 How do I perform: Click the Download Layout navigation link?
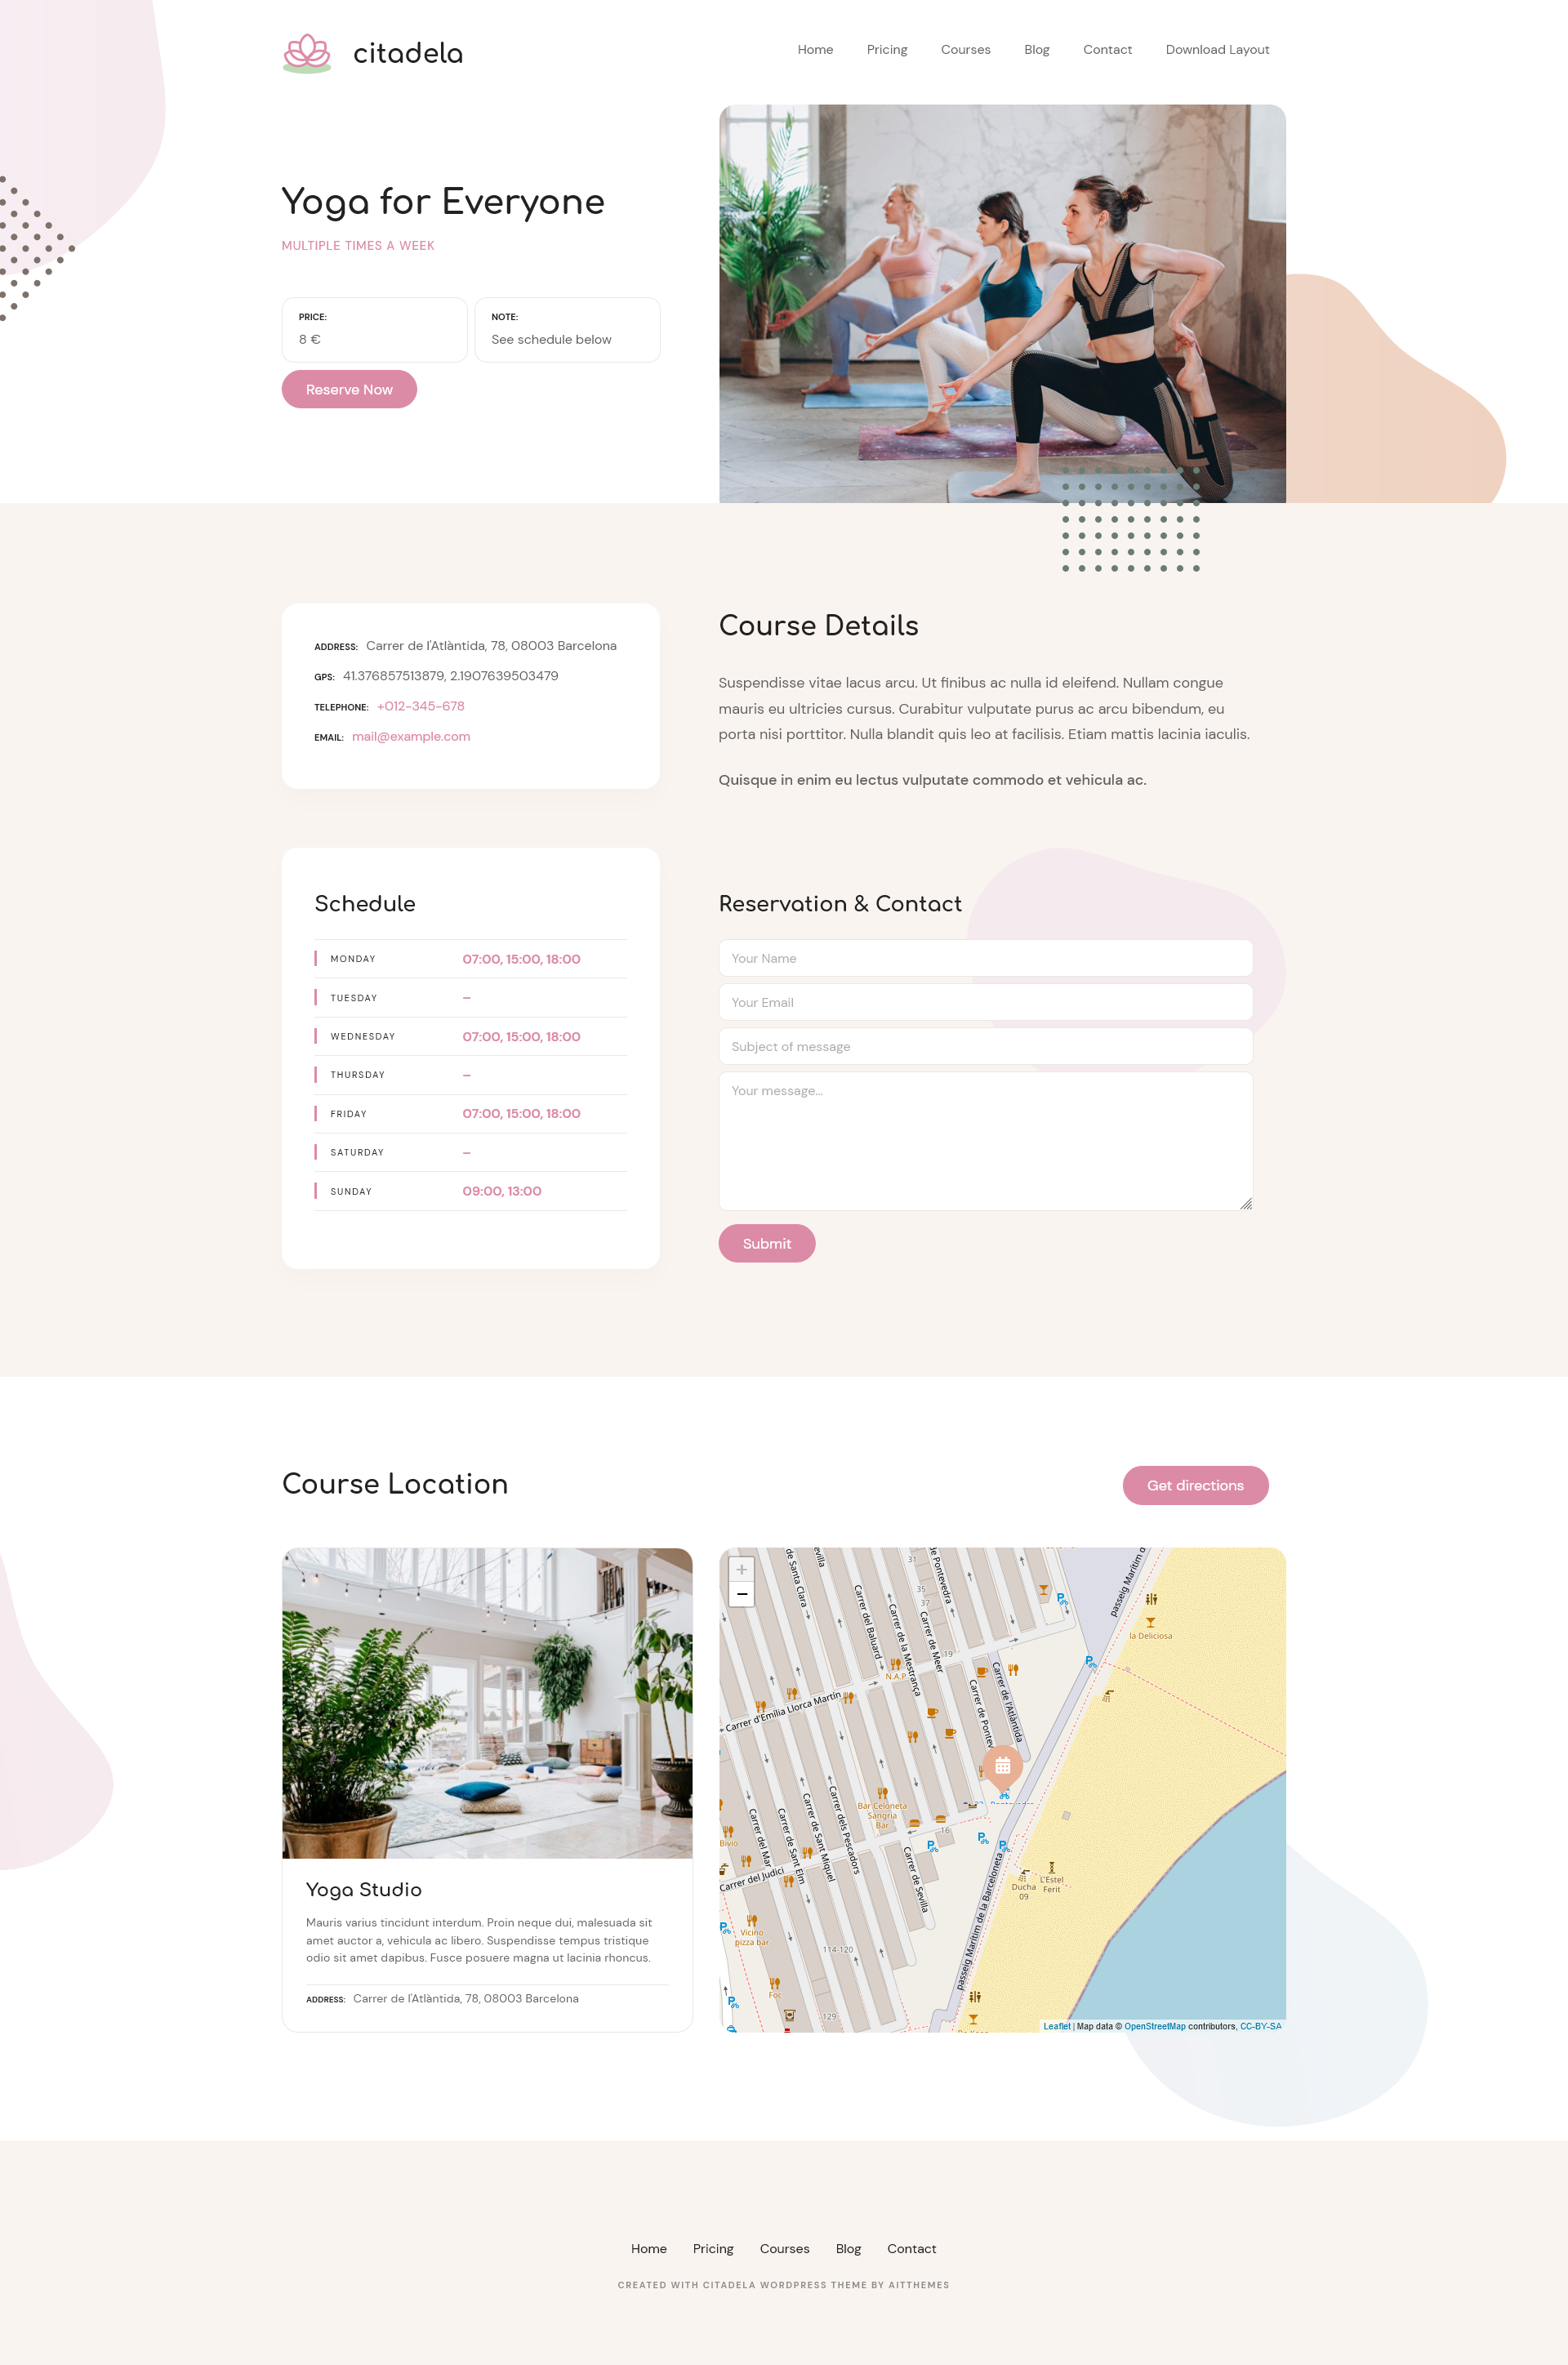pyautogui.click(x=1218, y=49)
